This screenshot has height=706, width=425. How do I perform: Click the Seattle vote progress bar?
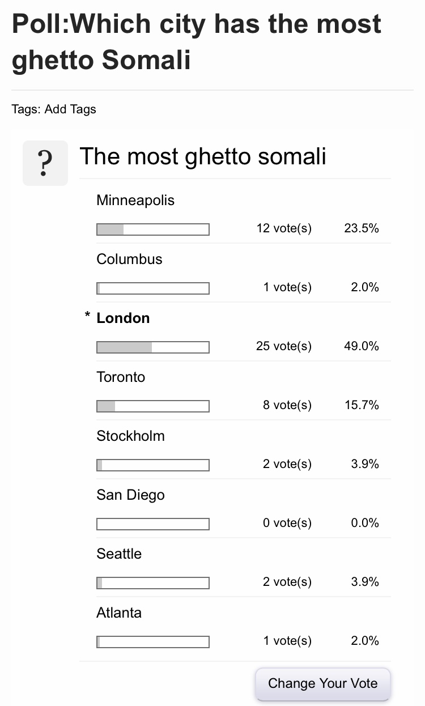153,583
